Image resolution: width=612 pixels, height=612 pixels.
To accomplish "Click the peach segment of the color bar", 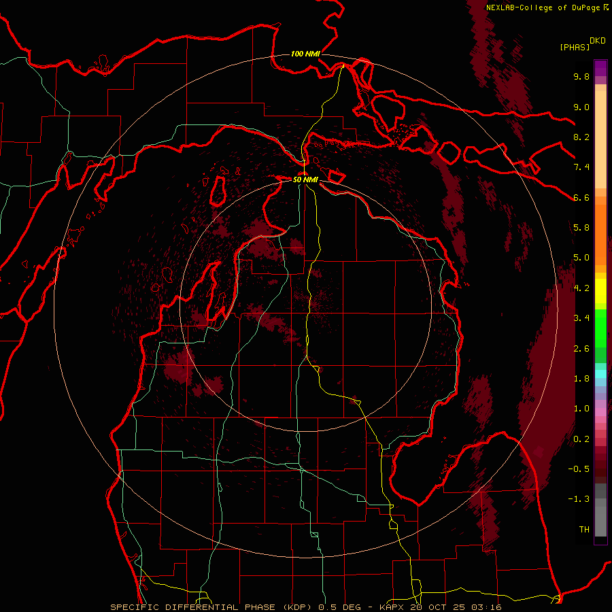I will pyautogui.click(x=600, y=139).
